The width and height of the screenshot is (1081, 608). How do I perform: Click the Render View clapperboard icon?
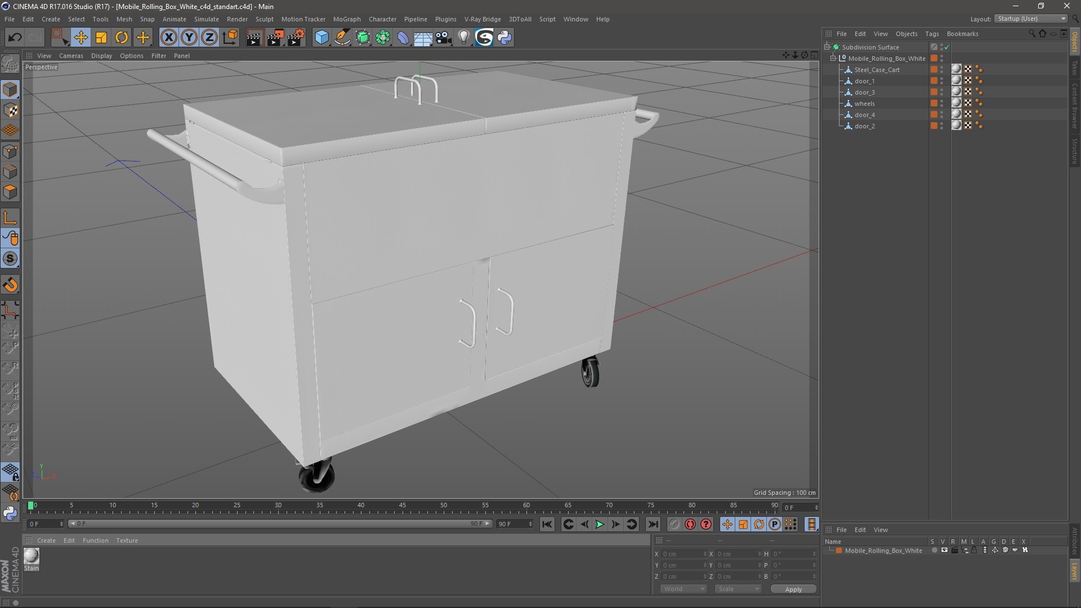pos(254,38)
